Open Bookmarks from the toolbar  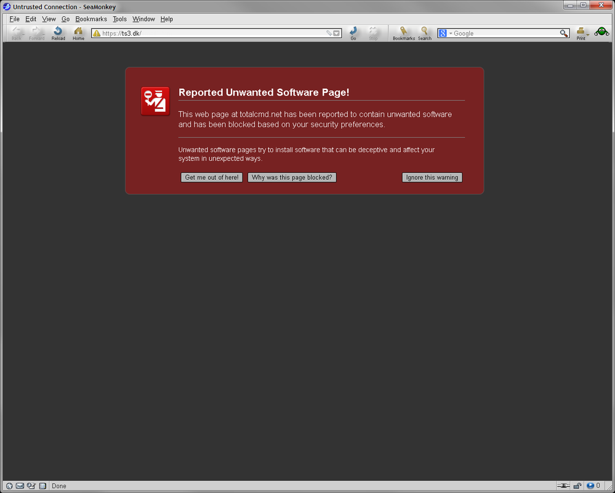404,33
